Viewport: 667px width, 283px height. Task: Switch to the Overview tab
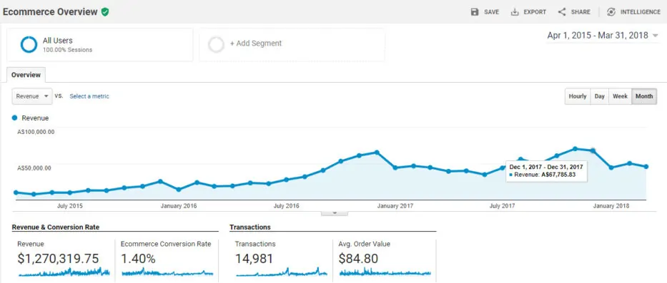pos(26,75)
